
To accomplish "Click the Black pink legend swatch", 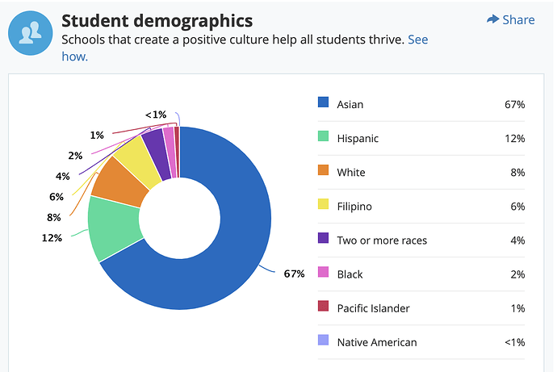I will tap(324, 273).
